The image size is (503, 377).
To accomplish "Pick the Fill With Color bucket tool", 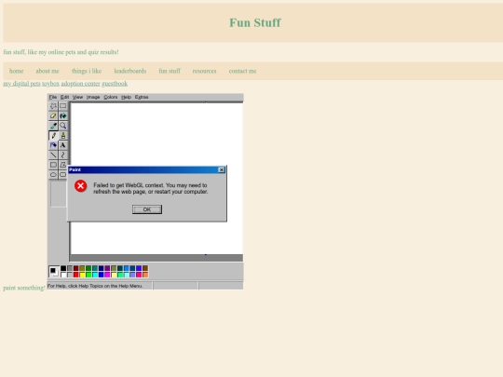I will (63, 115).
